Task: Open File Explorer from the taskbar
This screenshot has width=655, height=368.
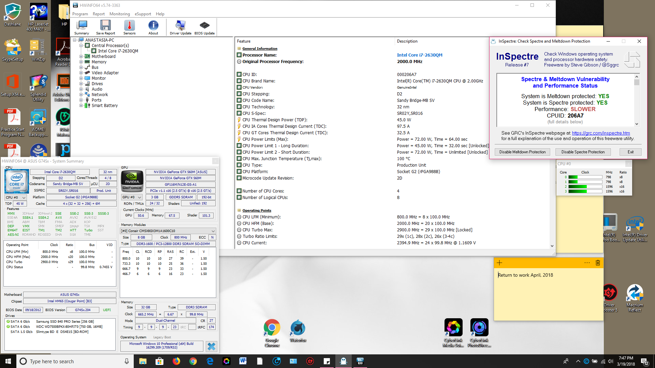Action: (143, 361)
